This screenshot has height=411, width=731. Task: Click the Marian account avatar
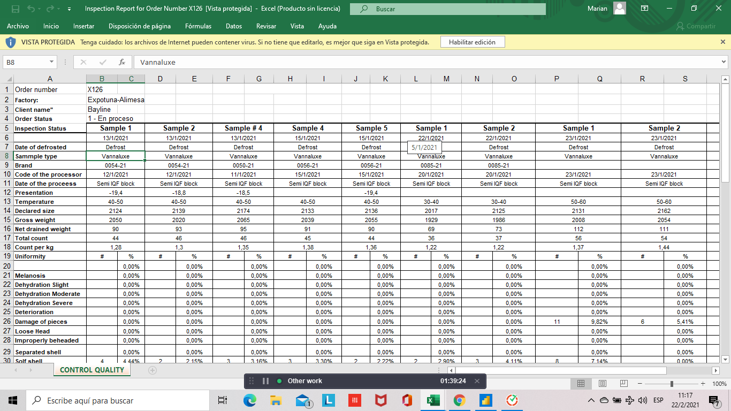(x=620, y=9)
